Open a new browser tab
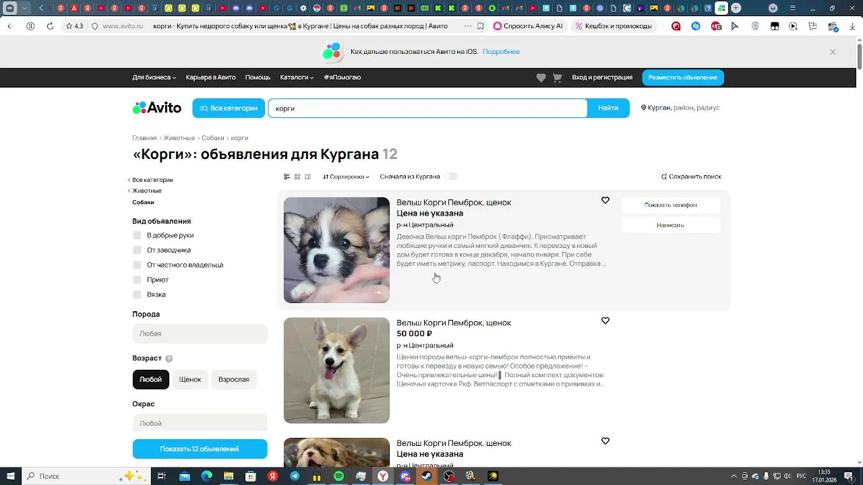The image size is (863, 485). coord(736,8)
